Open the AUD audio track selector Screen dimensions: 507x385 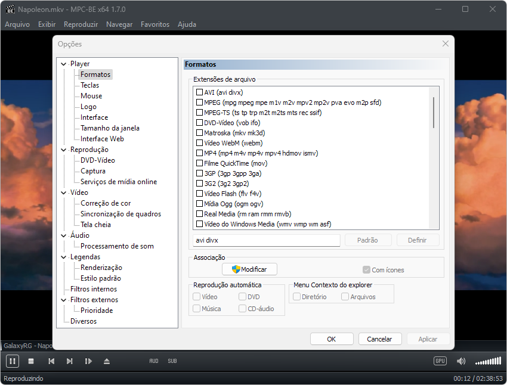(154, 361)
